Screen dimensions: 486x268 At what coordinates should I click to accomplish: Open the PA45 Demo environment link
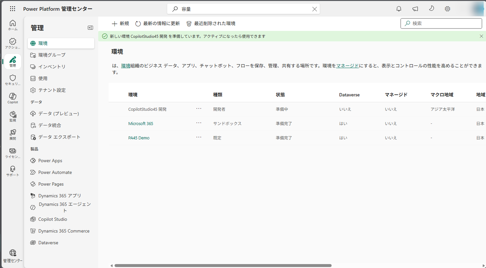point(139,138)
